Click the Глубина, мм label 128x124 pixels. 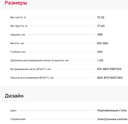(x=18, y=52)
